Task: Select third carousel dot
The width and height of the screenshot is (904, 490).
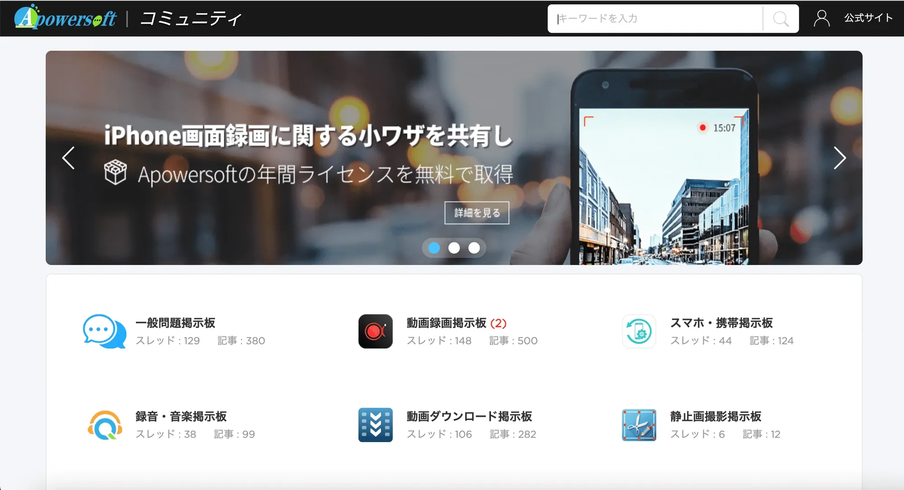Action: (x=474, y=248)
